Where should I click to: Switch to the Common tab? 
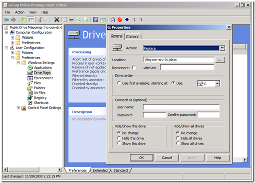coord(133,36)
